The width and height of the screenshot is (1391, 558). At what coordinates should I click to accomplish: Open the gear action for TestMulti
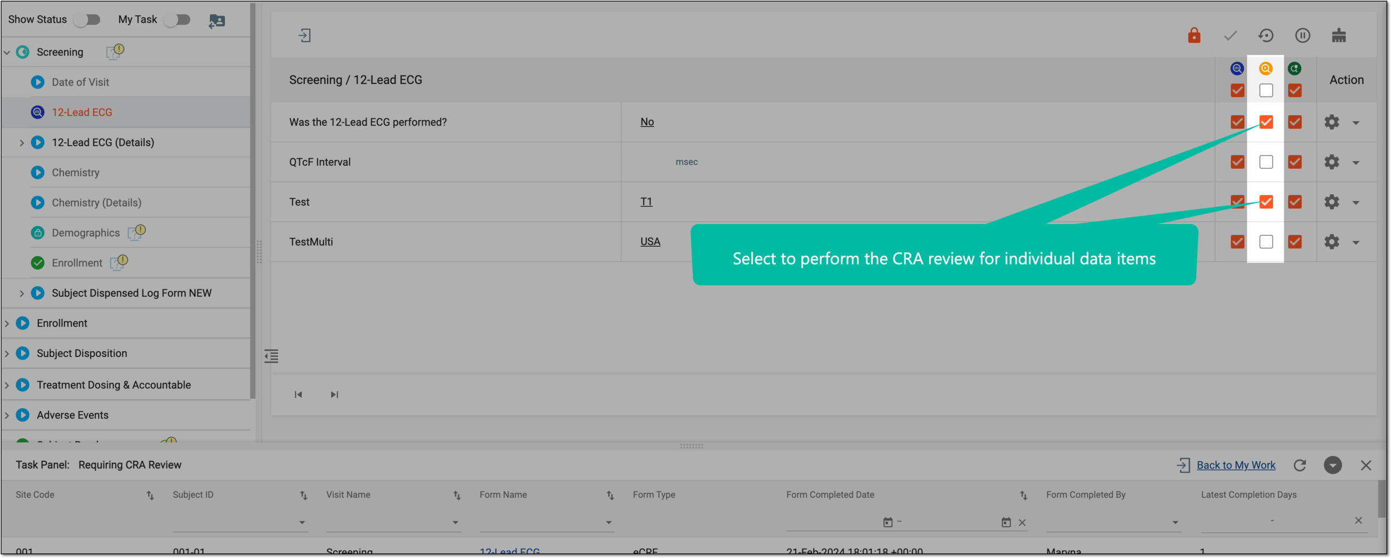tap(1331, 242)
